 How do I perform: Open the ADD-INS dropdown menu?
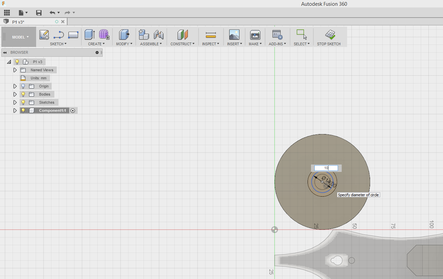click(278, 44)
